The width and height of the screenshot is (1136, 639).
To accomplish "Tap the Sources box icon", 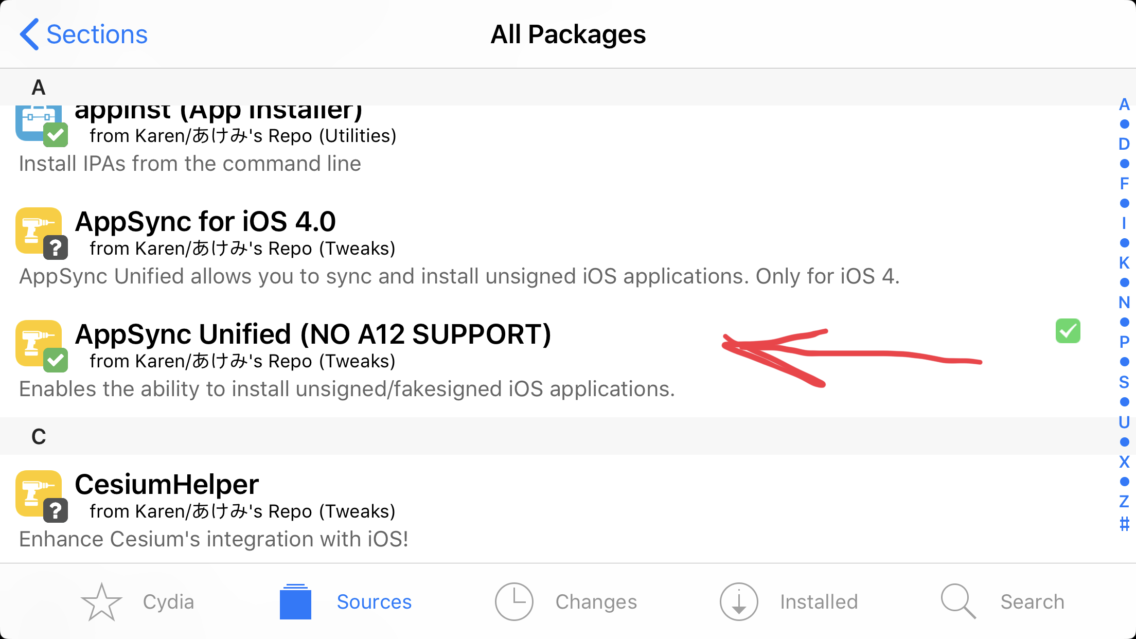I will 295,601.
